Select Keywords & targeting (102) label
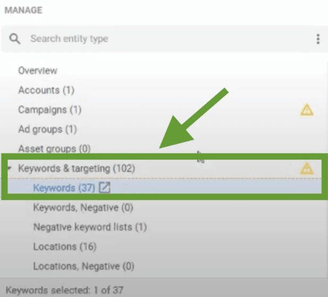The height and width of the screenshot is (297, 328). (77, 168)
